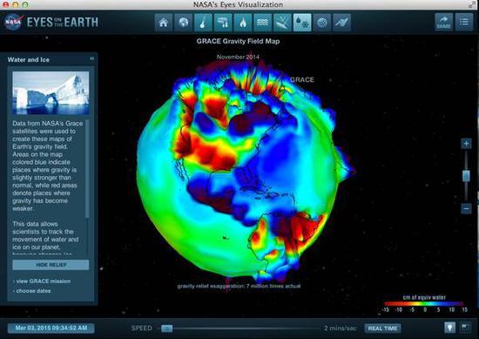
Task: Select the flame carbon monoxide icon
Action: [x=243, y=23]
